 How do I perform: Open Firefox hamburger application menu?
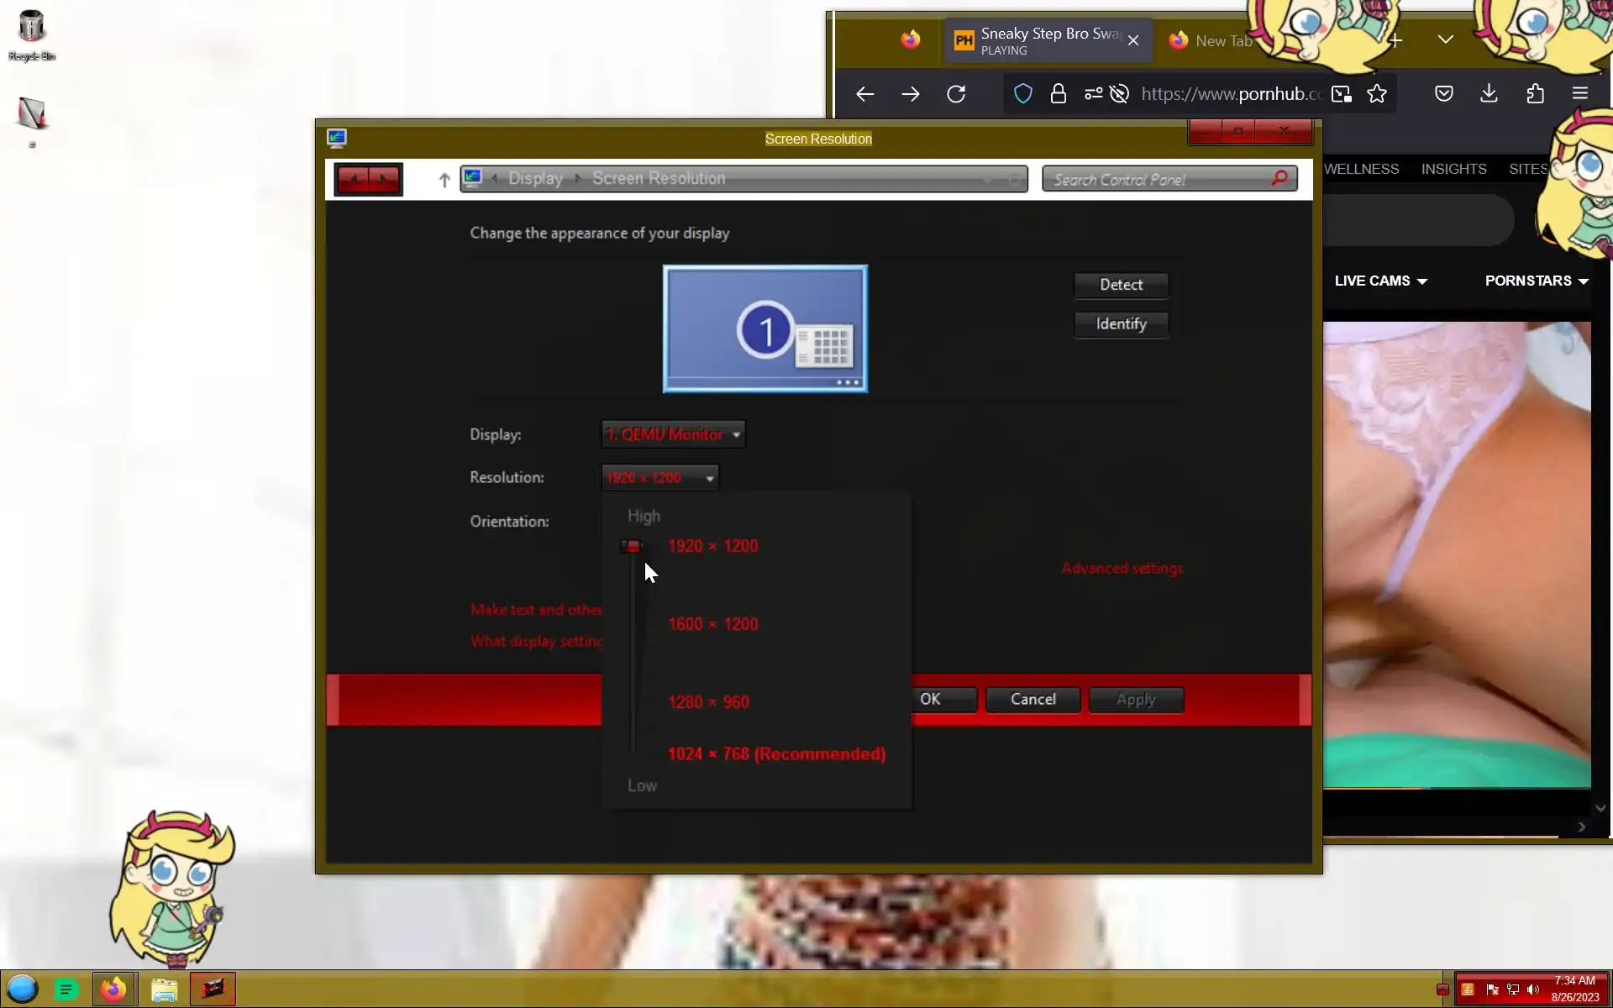click(1580, 94)
